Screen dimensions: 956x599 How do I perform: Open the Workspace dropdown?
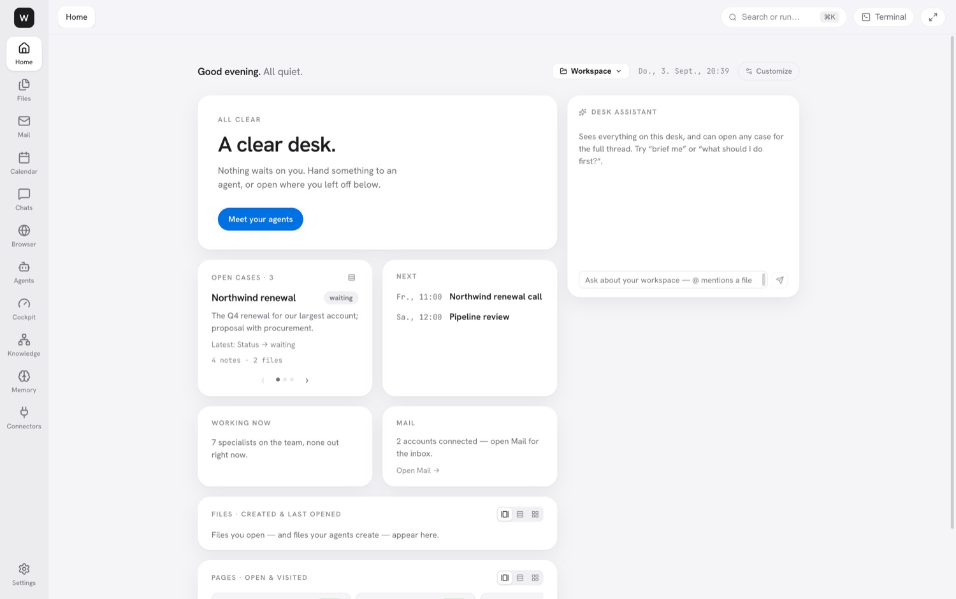coord(591,71)
